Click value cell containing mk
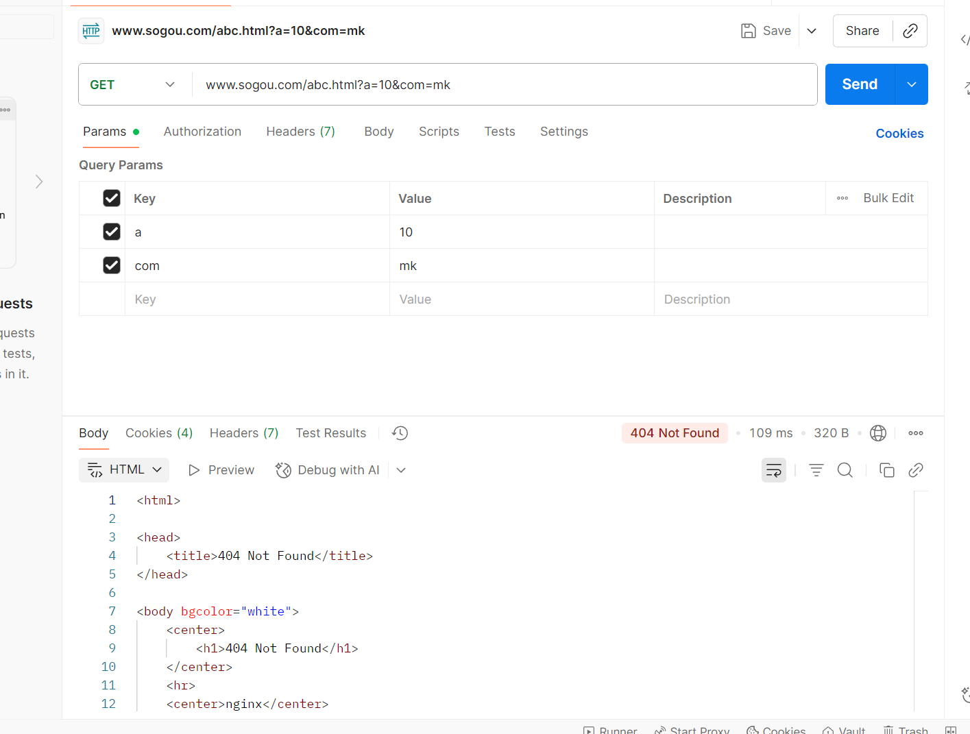Viewport: 970px width, 734px height. (x=522, y=265)
